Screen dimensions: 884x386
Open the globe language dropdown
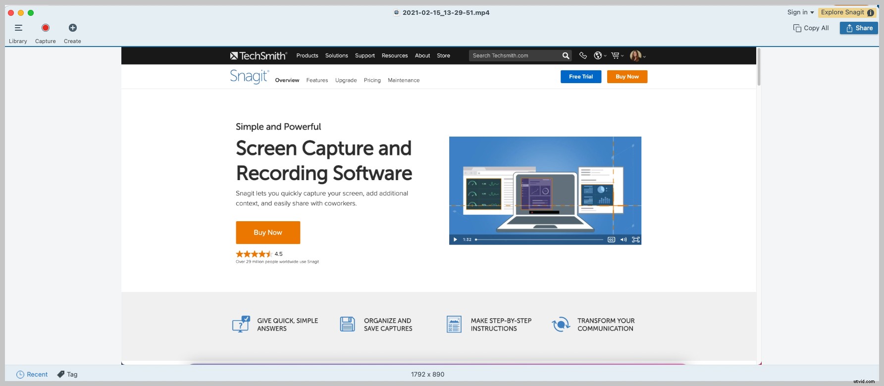(x=600, y=55)
